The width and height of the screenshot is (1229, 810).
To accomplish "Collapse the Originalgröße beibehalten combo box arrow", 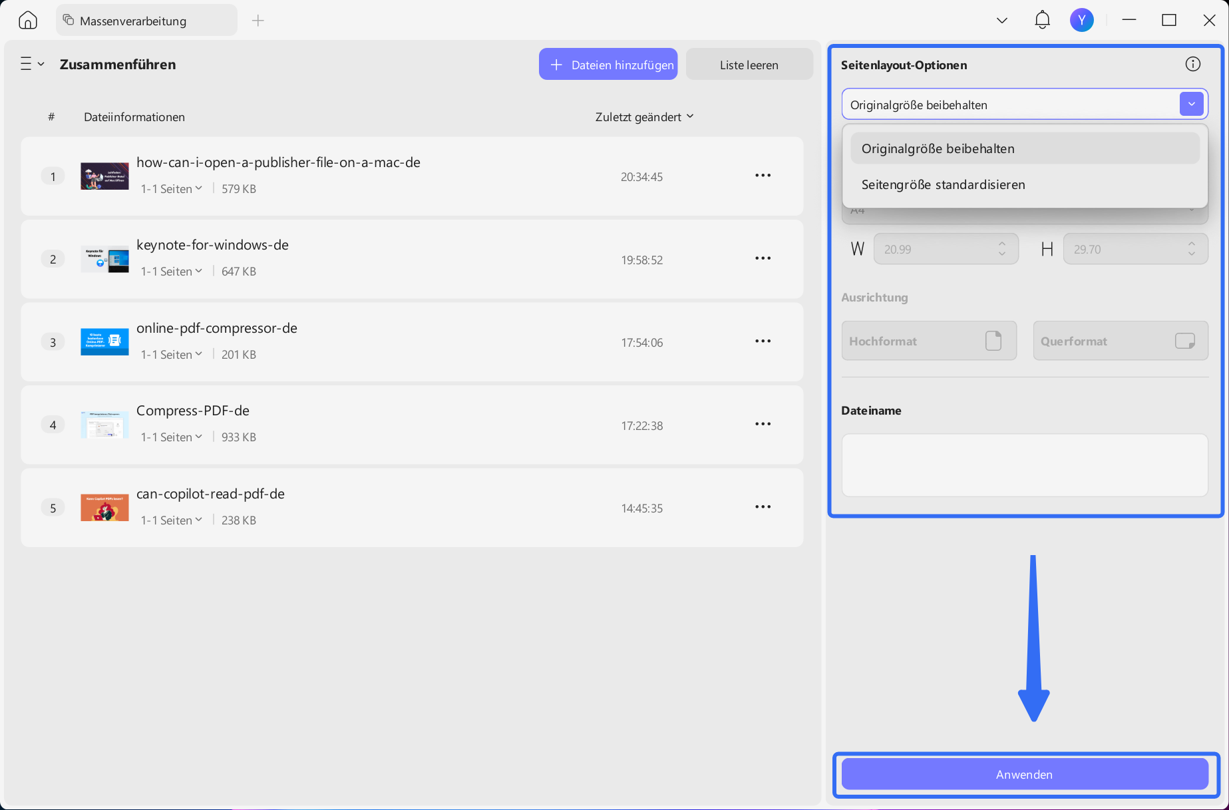I will [1191, 104].
